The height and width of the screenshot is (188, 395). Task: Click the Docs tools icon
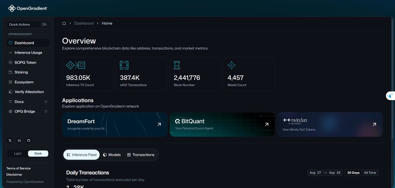pyautogui.click(x=11, y=102)
